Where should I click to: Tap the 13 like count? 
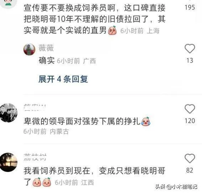coord(190,61)
